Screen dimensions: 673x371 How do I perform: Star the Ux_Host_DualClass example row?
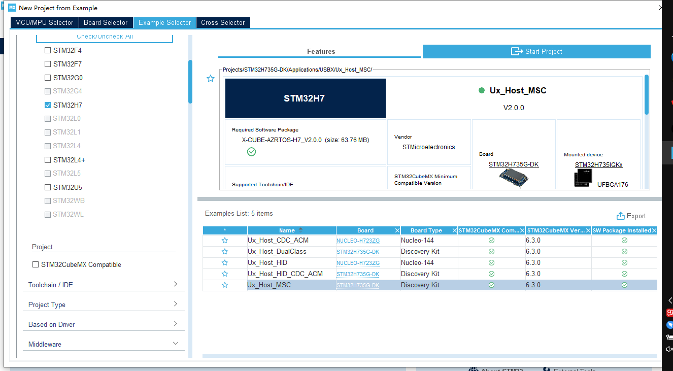click(225, 252)
